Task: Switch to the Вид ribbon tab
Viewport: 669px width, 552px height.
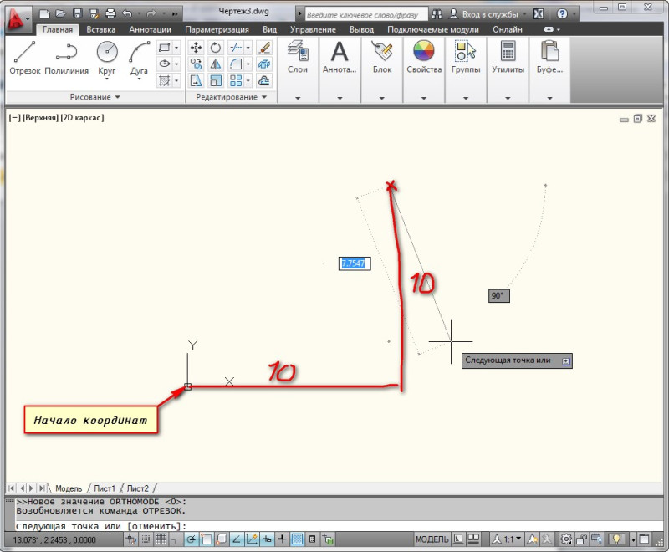Action: pyautogui.click(x=269, y=30)
